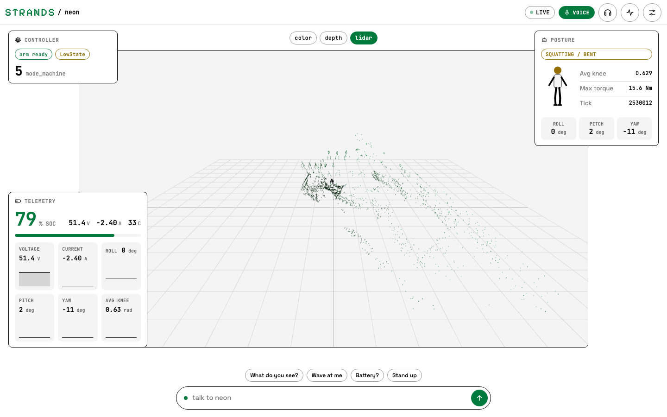Screen dimensions: 667x417
Task: Click the 'Wave at me' suggestion
Action: [327, 375]
